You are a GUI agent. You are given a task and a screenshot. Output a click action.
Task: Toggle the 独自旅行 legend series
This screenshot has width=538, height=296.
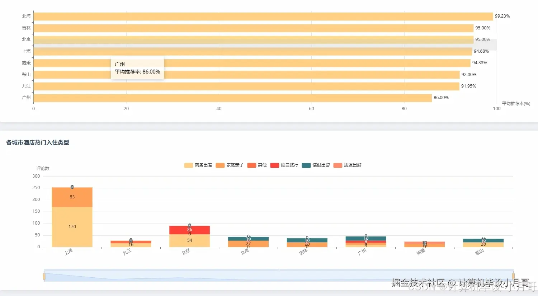pyautogui.click(x=284, y=165)
